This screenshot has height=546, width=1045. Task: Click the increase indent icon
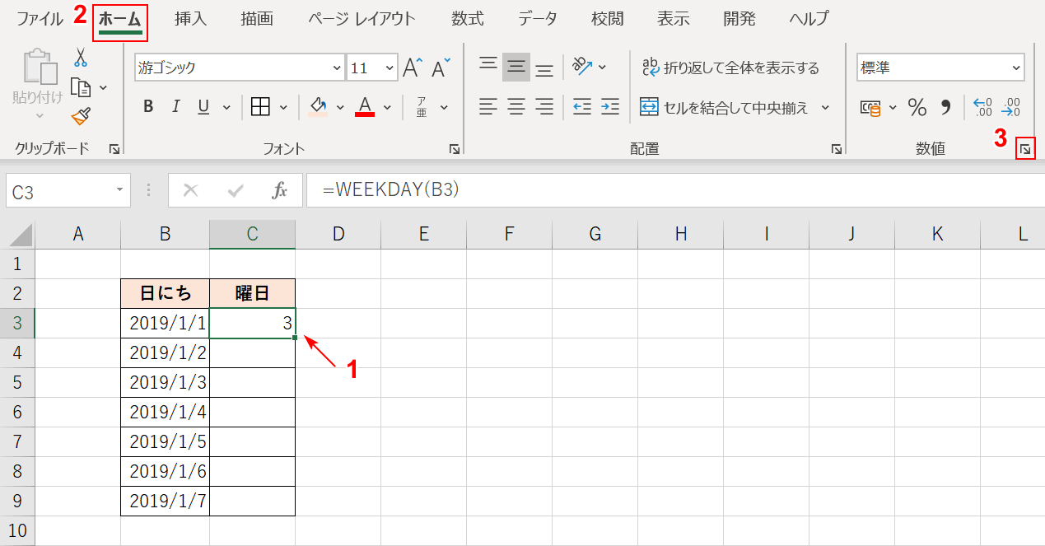coord(609,106)
